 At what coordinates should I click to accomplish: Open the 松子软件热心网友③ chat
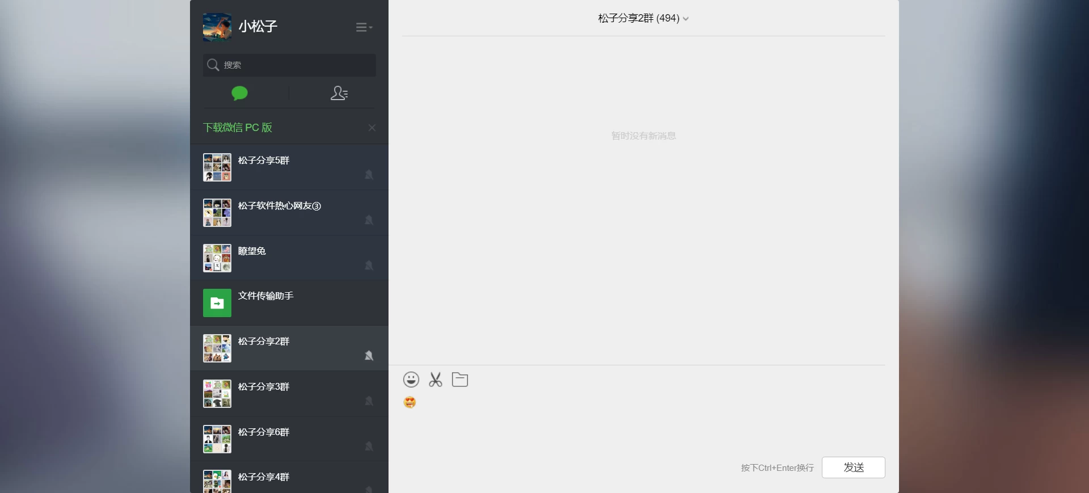pyautogui.click(x=289, y=213)
